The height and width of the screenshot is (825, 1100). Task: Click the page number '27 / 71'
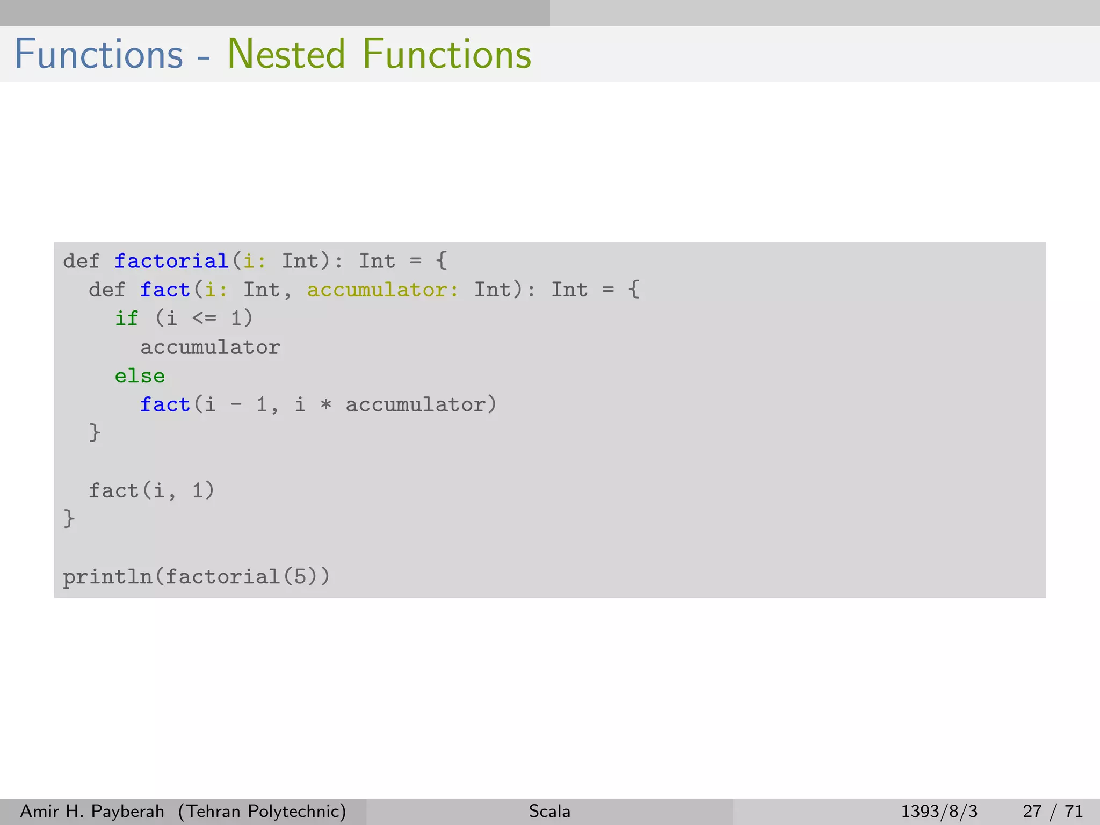click(1053, 811)
